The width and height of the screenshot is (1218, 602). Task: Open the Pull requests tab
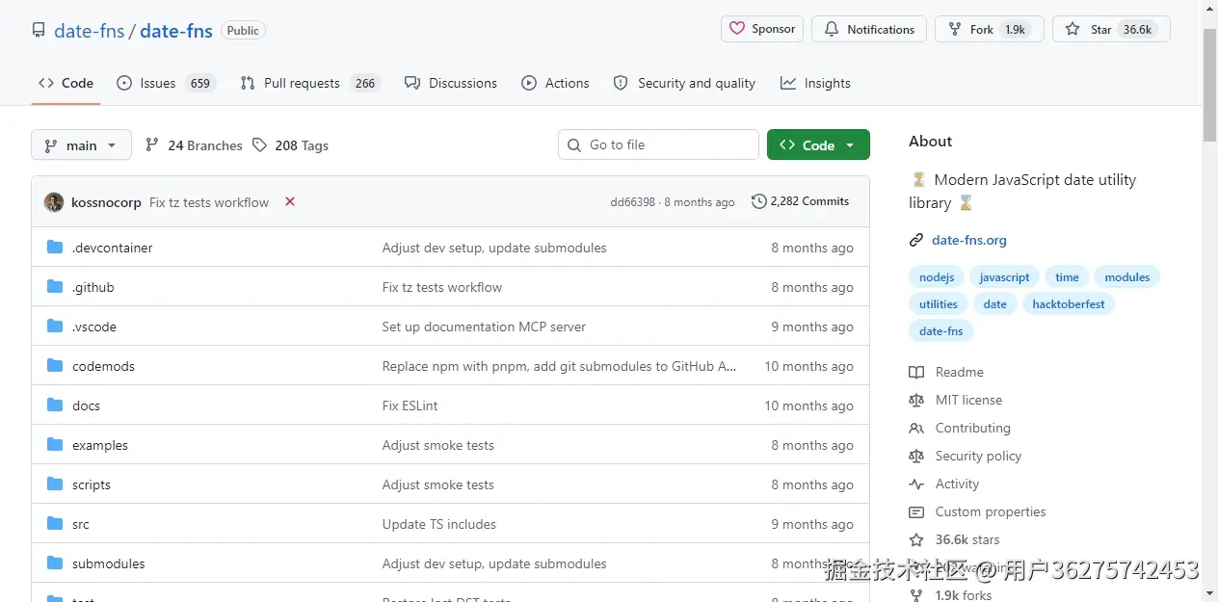[x=310, y=83]
